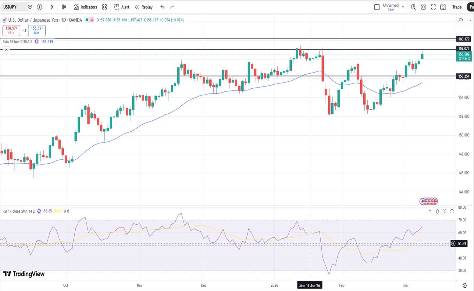This screenshot has width=474, height=291.
Task: Collapse the indicator legend with chevron
Action: click(x=6, y=50)
